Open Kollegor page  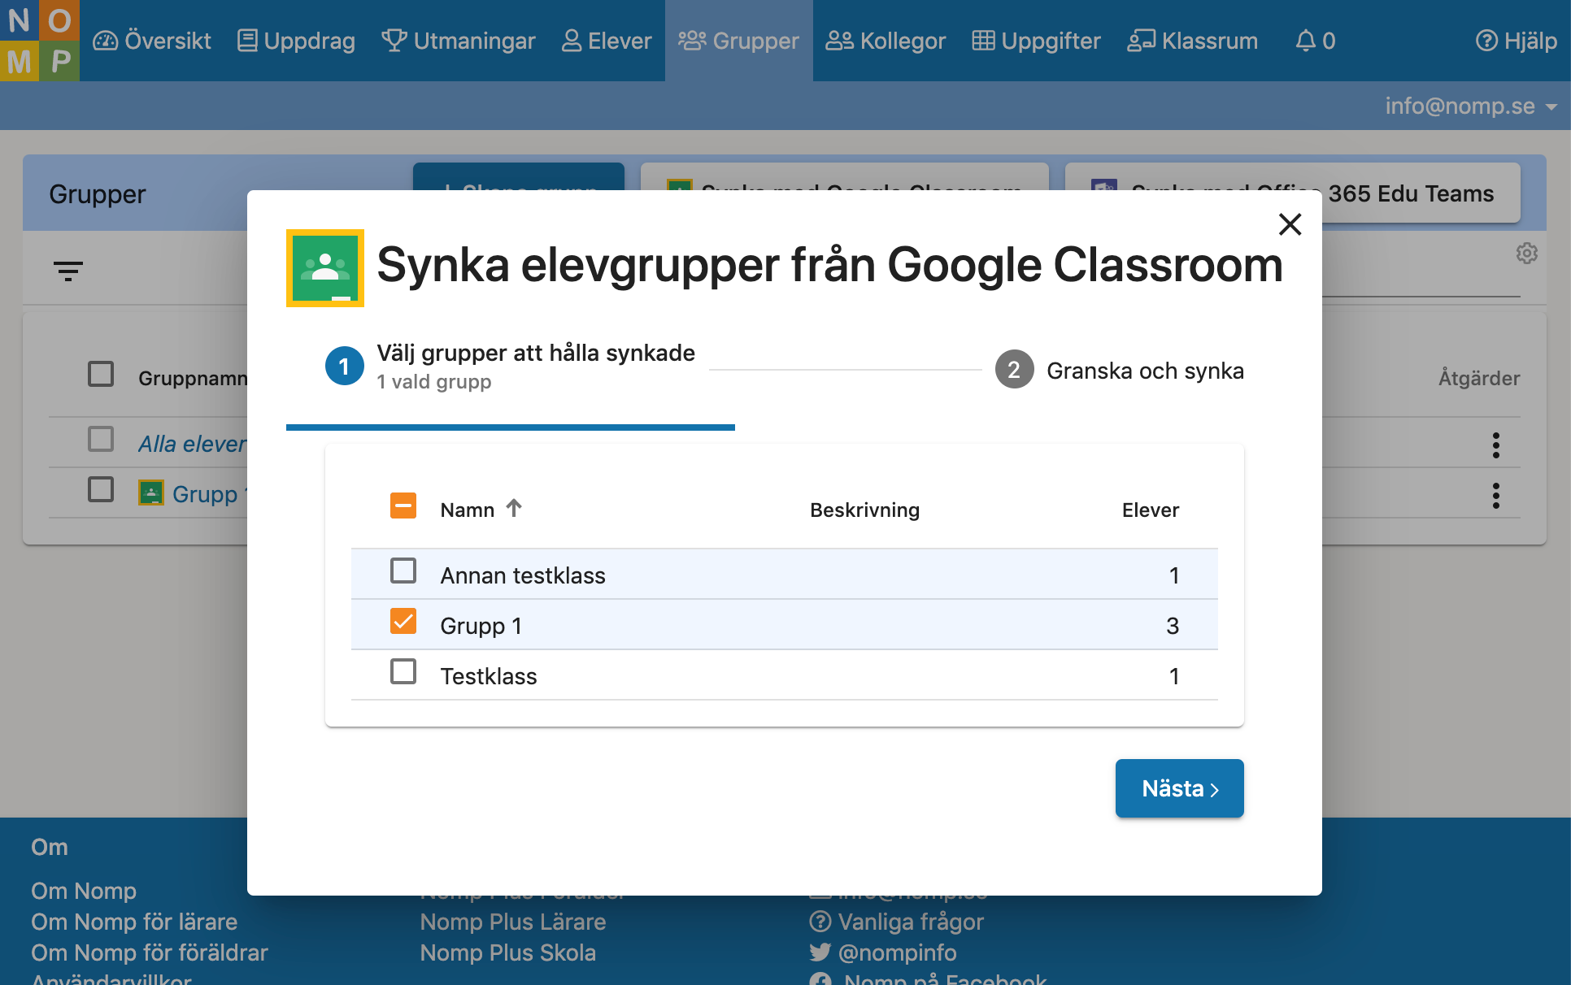[x=886, y=41]
